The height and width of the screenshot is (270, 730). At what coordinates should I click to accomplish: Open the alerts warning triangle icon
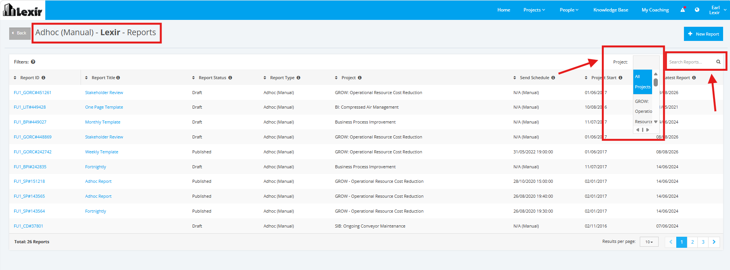(683, 10)
